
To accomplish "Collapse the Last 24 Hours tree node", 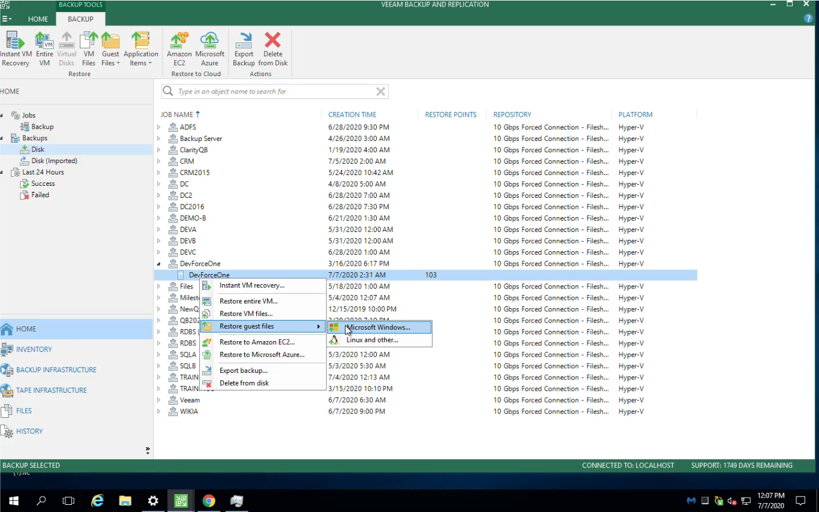I will (x=2, y=172).
